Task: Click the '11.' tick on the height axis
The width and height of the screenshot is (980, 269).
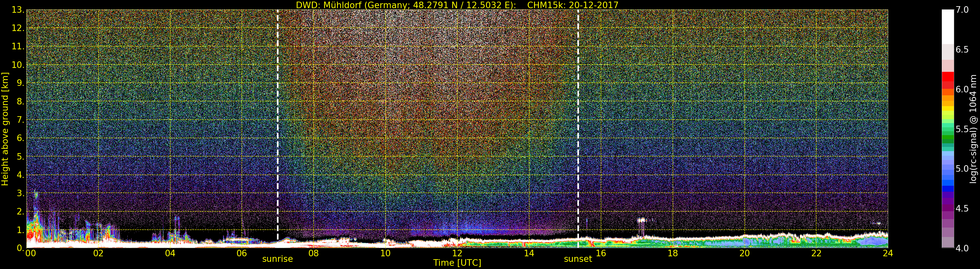Action: tap(18, 46)
